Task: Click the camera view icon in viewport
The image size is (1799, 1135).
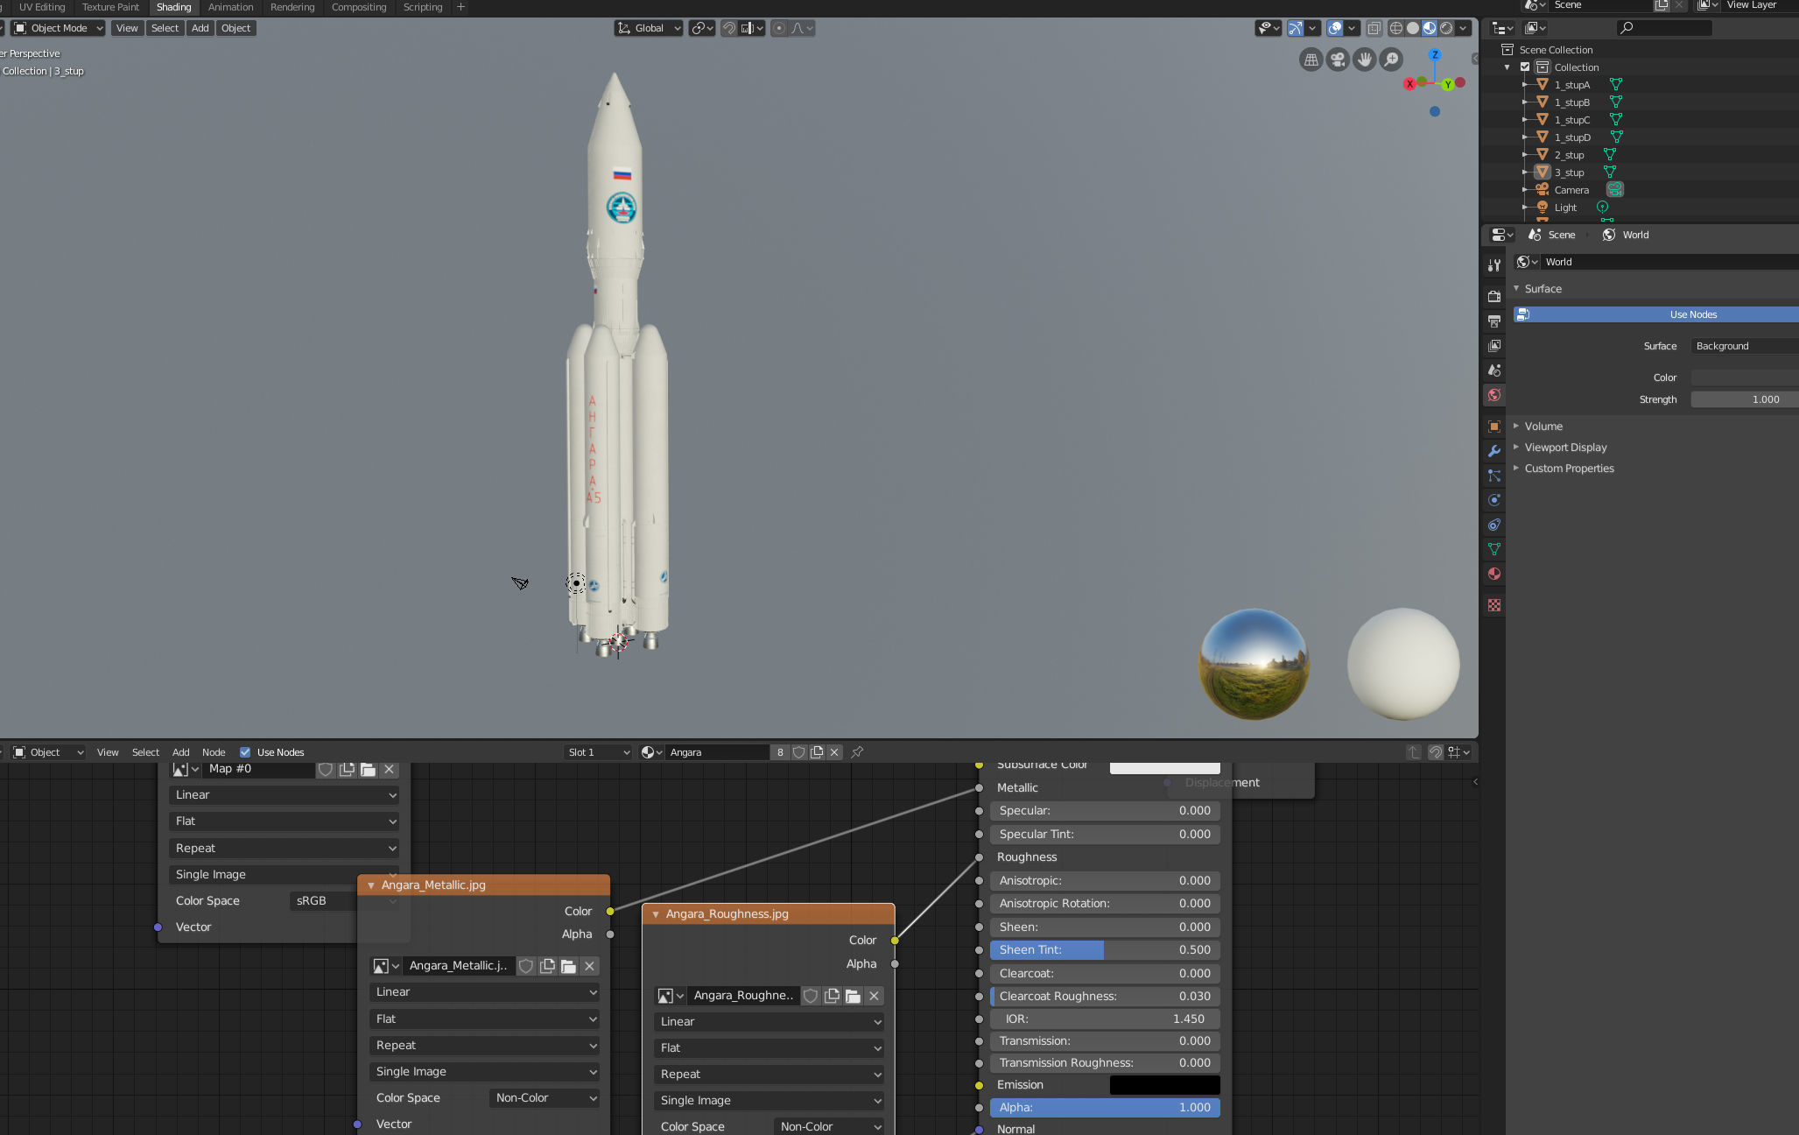Action: [x=1338, y=60]
